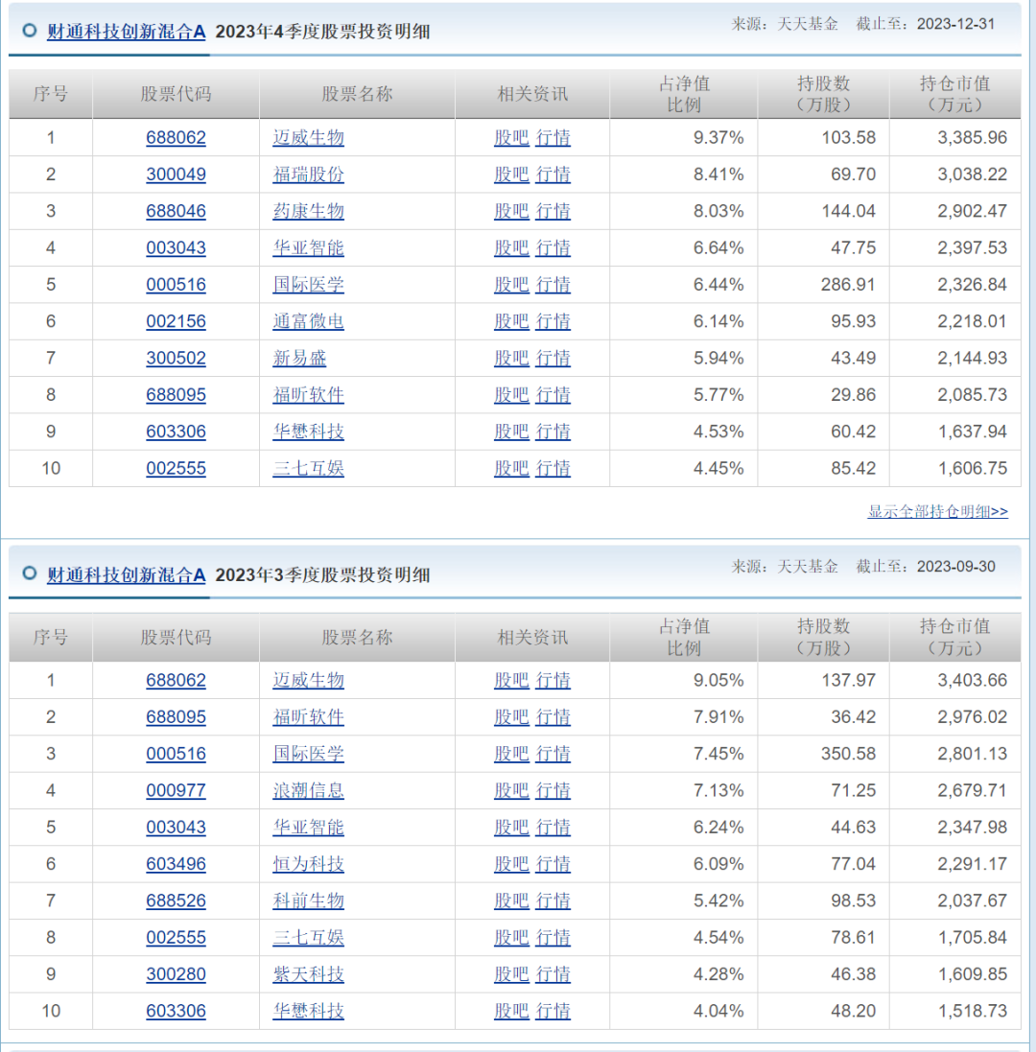Screen dimensions: 1036x1052
Task: Open 华懋科技 name in Q3 table
Action: (x=308, y=1011)
